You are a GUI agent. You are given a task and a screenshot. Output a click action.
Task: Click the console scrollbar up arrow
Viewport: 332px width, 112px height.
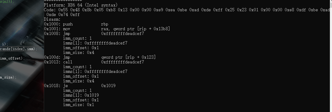331,1
